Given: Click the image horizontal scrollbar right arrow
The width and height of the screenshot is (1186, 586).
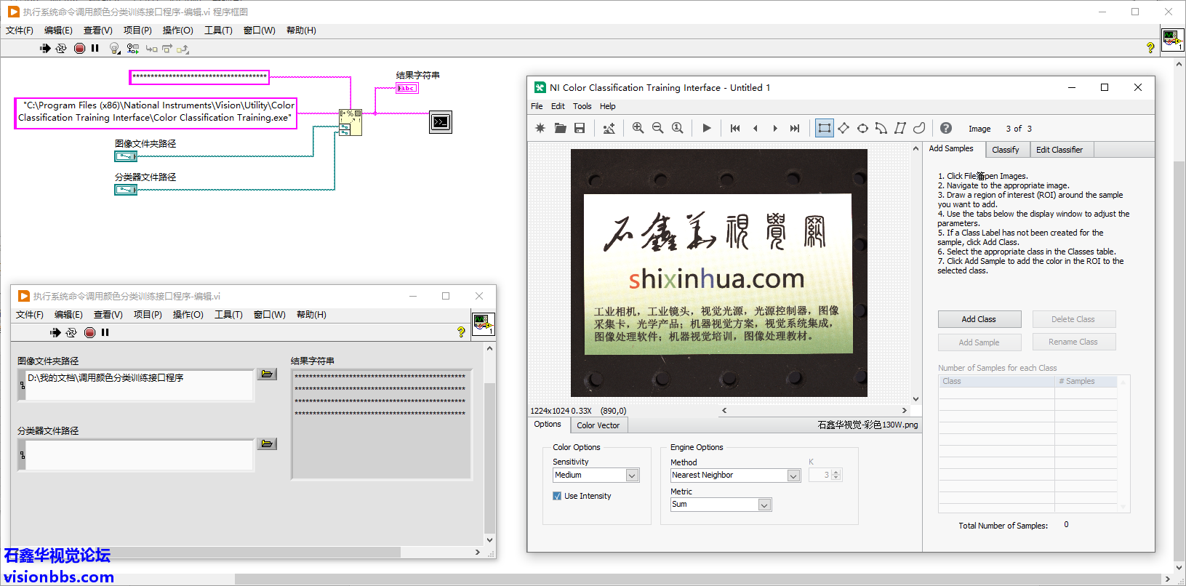Looking at the screenshot, I should point(904,411).
